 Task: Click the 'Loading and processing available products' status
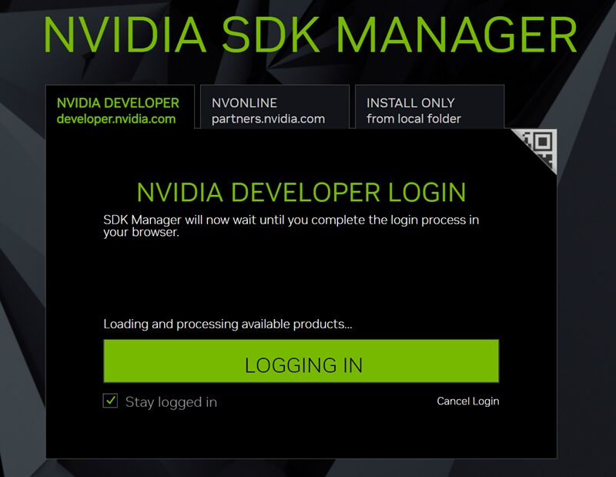pos(227,324)
